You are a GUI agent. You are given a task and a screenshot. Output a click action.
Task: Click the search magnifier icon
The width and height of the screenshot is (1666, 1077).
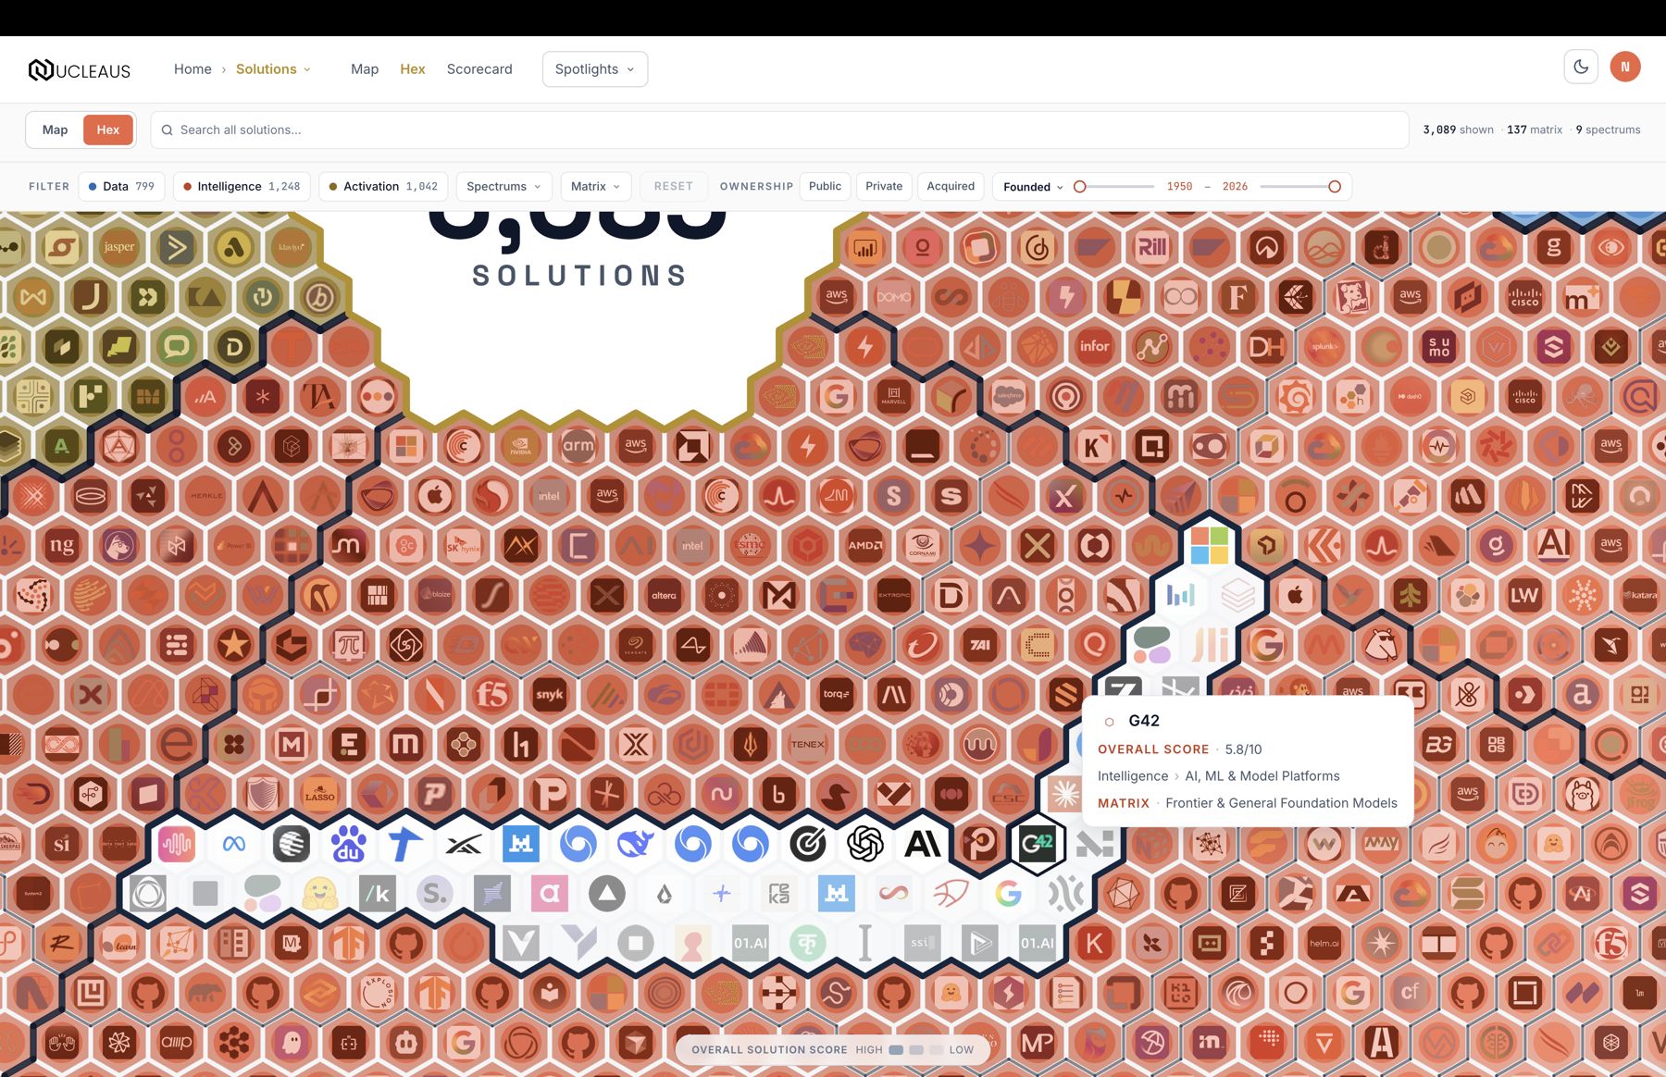[x=168, y=130]
